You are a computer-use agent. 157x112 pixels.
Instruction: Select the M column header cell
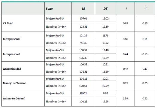pyautogui.click(x=83, y=9)
